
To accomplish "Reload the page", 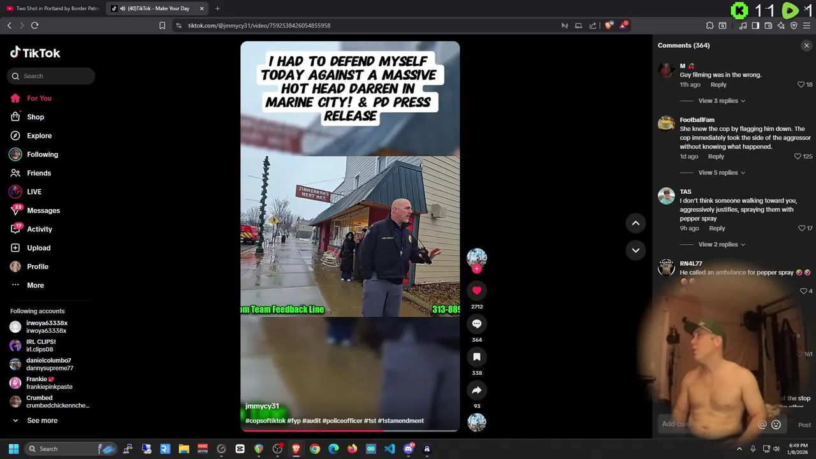I will point(34,25).
